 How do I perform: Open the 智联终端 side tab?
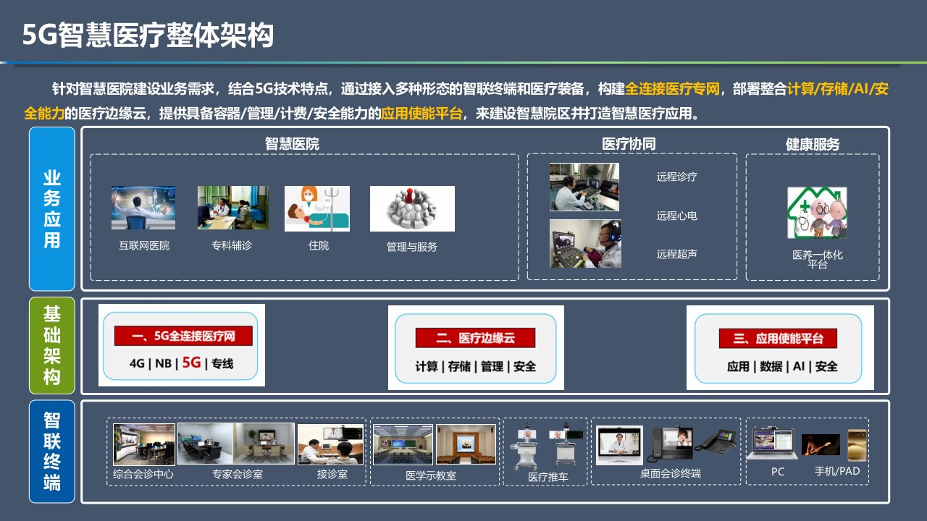click(52, 451)
